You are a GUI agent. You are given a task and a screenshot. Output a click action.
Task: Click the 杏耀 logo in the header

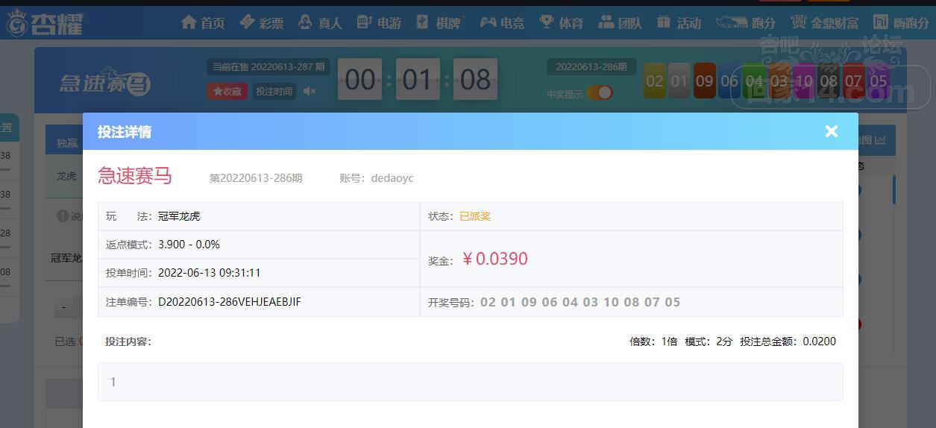(x=45, y=24)
